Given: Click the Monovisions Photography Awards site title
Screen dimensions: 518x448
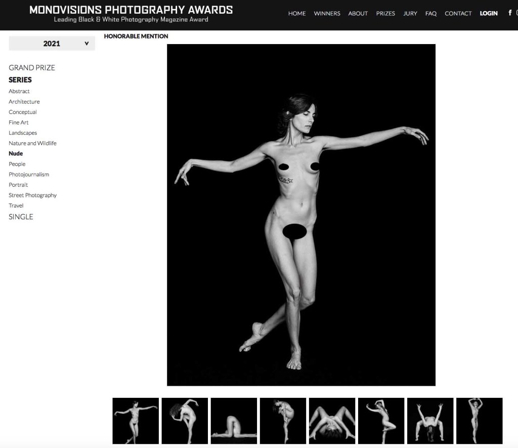Looking at the screenshot, I should pos(131,10).
